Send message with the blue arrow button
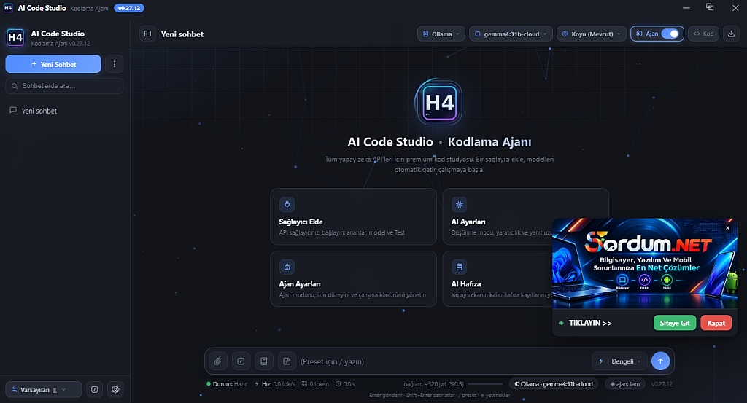Screen dimensions: 747x403 point(660,361)
